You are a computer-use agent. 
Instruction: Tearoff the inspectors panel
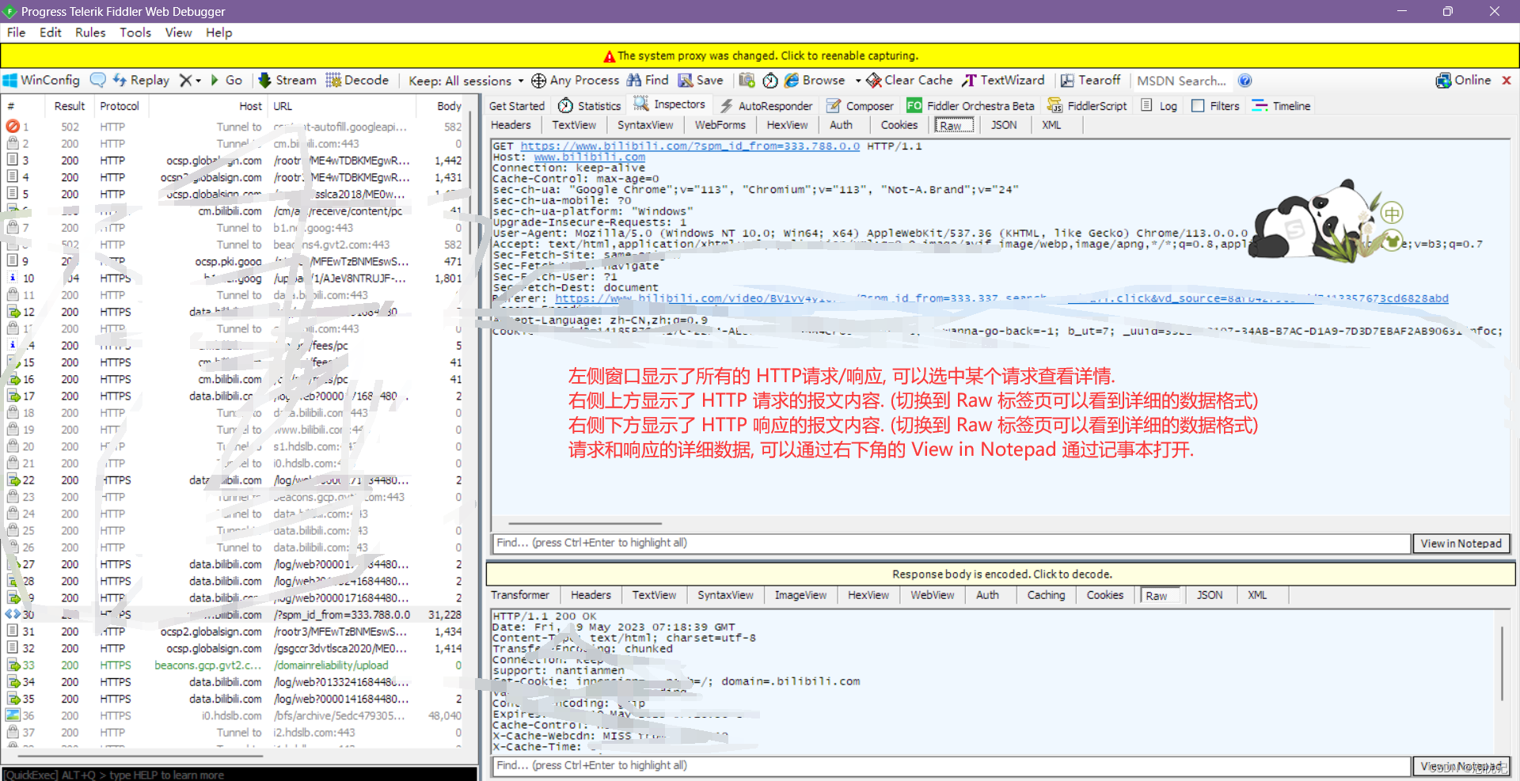(1090, 81)
